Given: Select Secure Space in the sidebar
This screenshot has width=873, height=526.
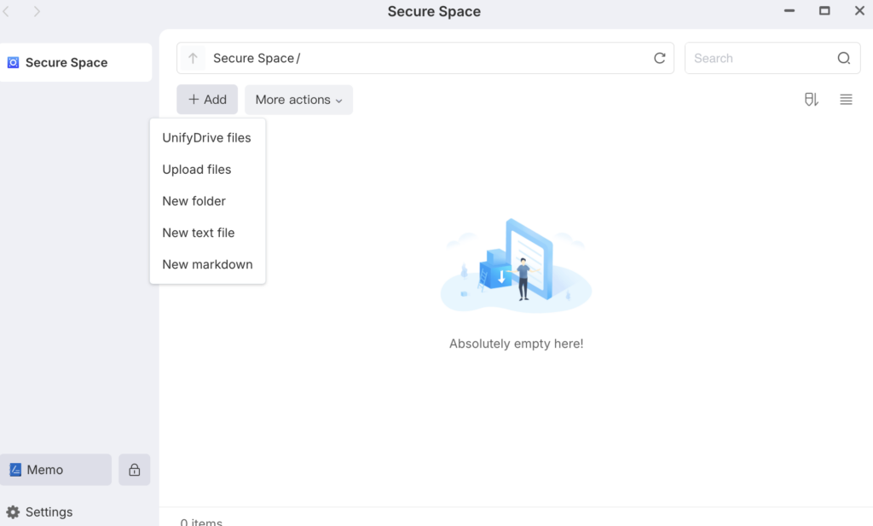Looking at the screenshot, I should [66, 63].
